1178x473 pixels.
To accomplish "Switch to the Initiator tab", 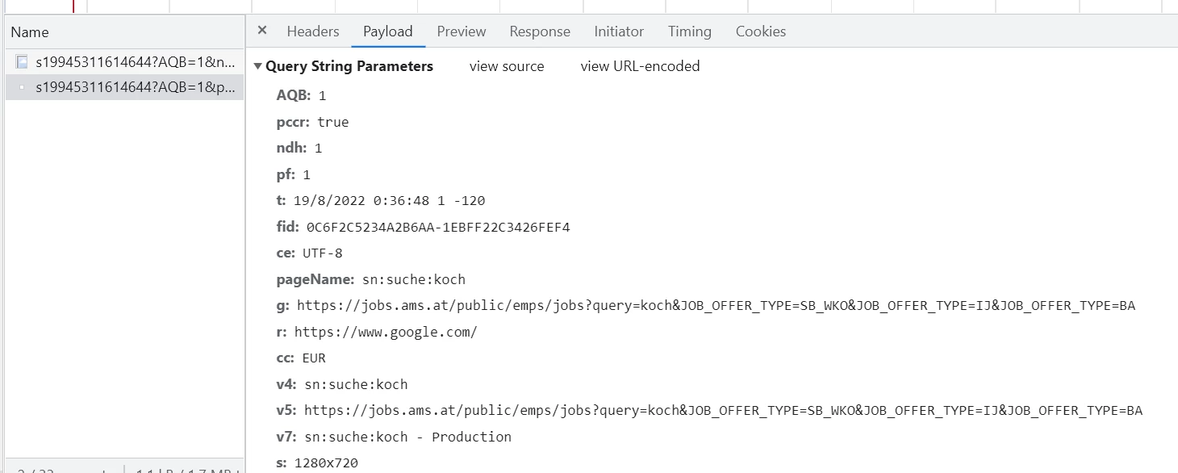I will click(619, 31).
